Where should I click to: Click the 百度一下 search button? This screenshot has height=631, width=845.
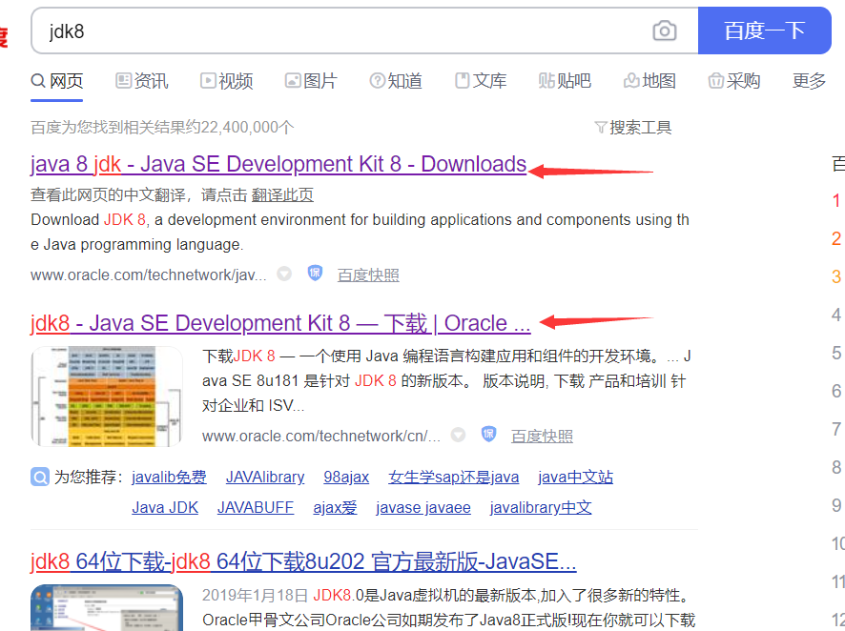pyautogui.click(x=764, y=31)
